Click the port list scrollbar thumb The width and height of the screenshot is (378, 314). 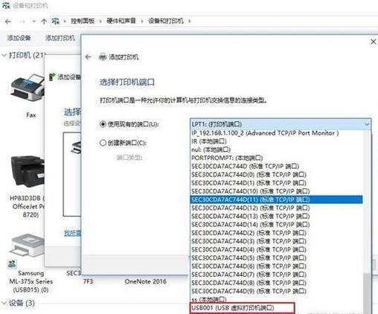(367, 293)
